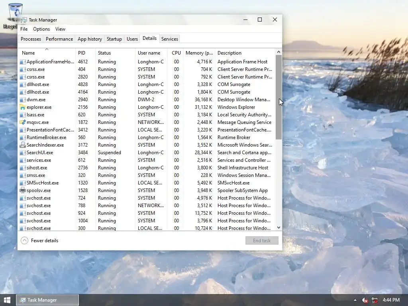Open the Windows Start button
Image resolution: width=408 pixels, height=306 pixels.
tap(7, 300)
